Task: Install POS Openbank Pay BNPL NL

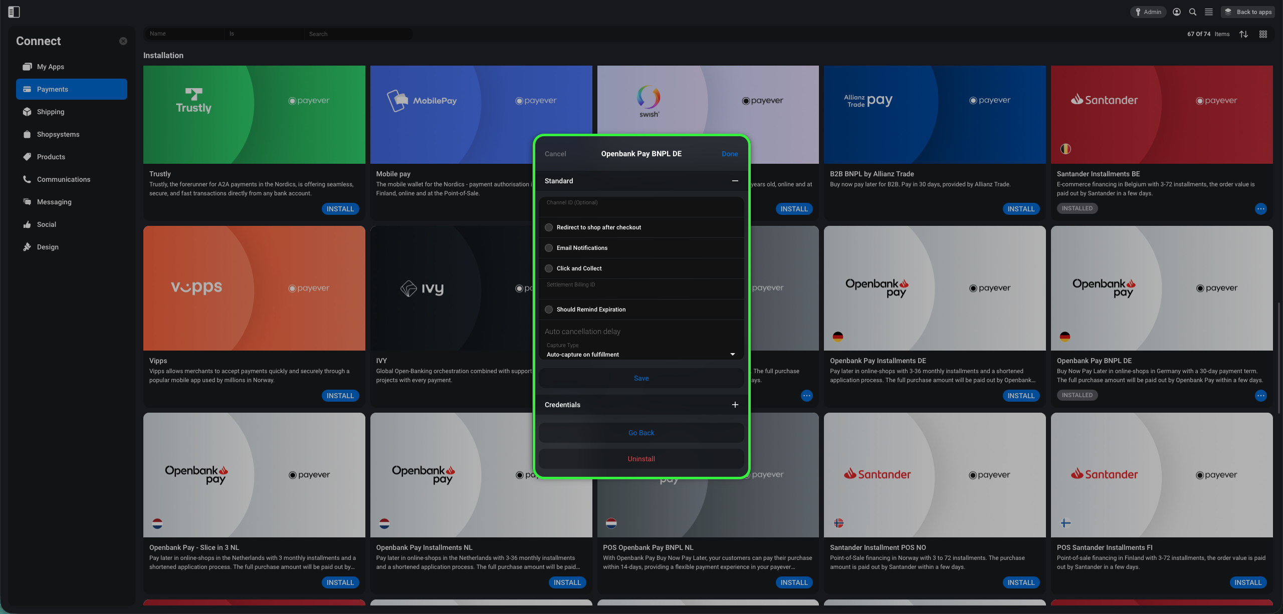Action: tap(794, 582)
